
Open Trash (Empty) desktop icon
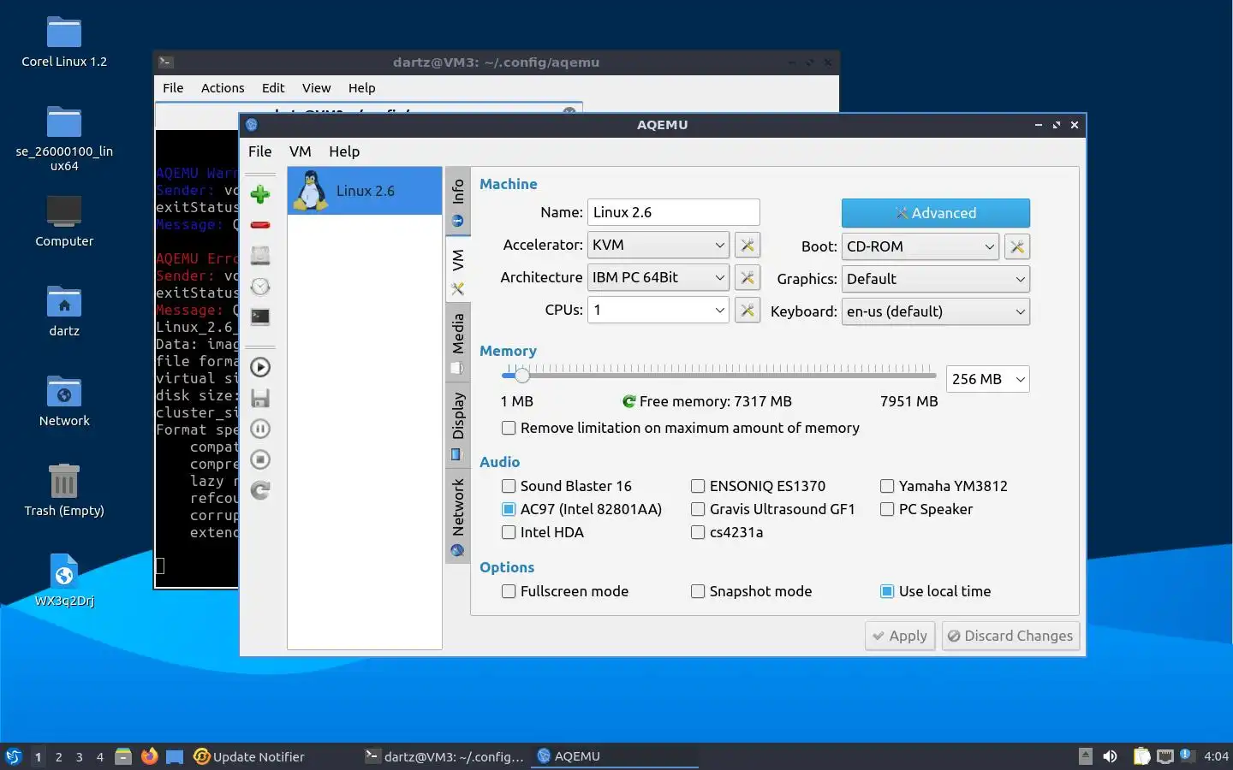tap(64, 490)
